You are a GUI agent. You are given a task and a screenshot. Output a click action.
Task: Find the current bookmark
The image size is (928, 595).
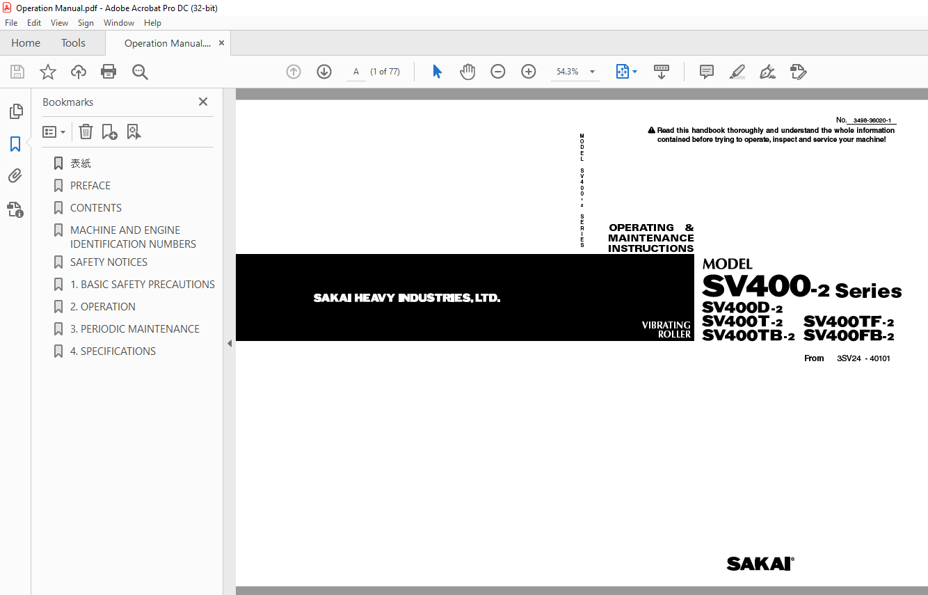134,132
